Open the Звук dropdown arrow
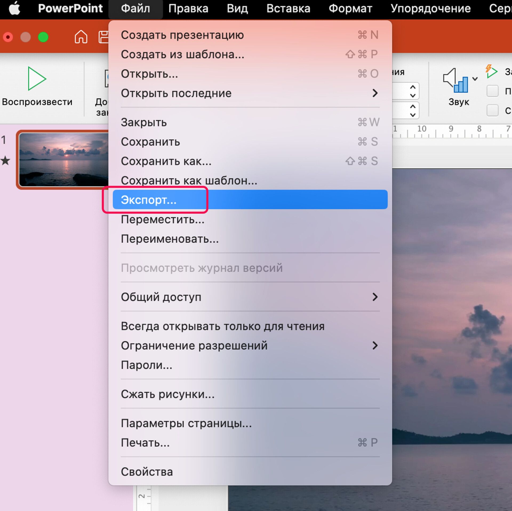The image size is (512, 511). pyautogui.click(x=475, y=79)
